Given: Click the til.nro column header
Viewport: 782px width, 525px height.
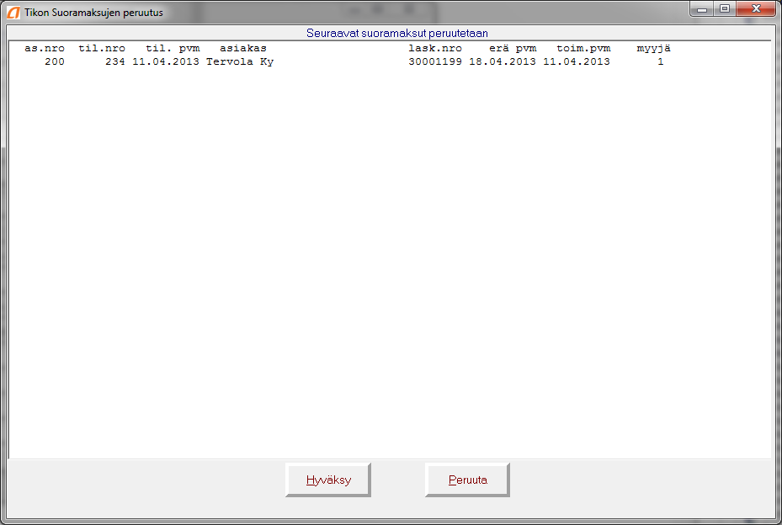Looking at the screenshot, I should [102, 48].
